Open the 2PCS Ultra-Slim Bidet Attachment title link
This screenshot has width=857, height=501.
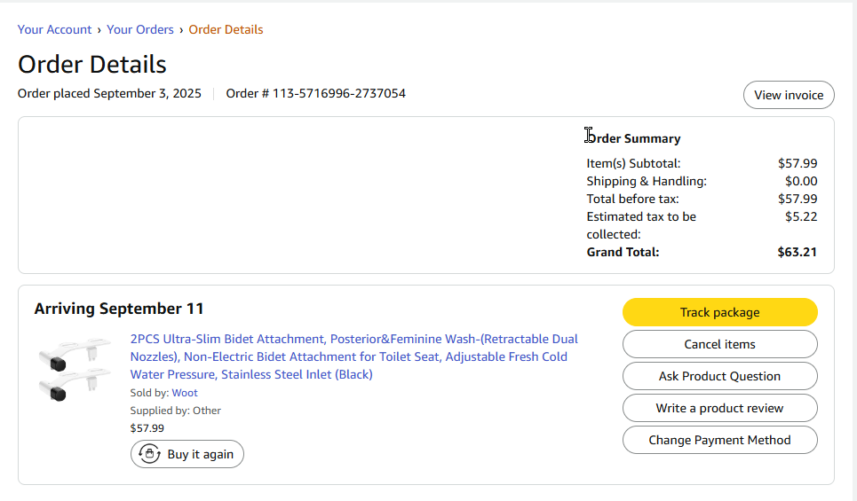[353, 357]
